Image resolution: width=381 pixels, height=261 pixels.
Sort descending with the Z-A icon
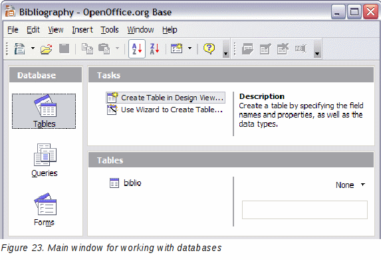[154, 48]
